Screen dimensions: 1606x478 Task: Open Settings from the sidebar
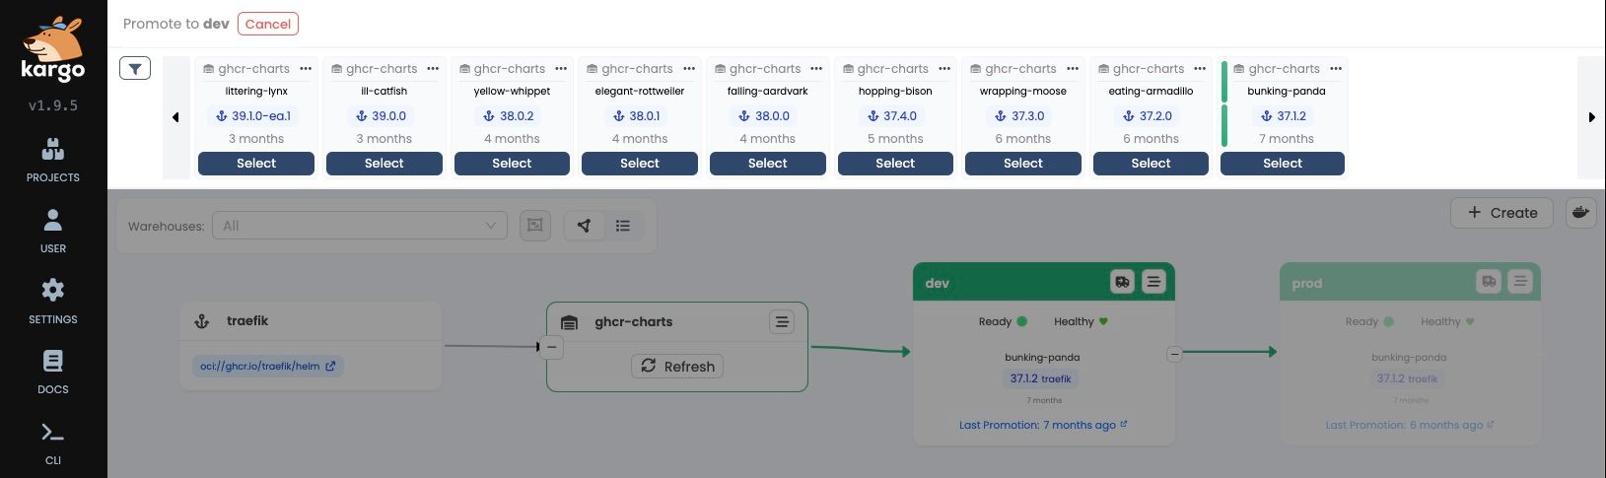[53, 301]
